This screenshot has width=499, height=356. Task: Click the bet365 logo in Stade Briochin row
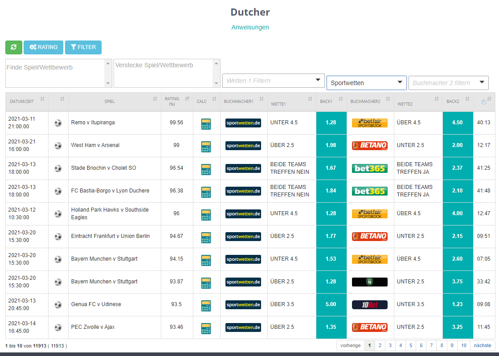point(369,168)
